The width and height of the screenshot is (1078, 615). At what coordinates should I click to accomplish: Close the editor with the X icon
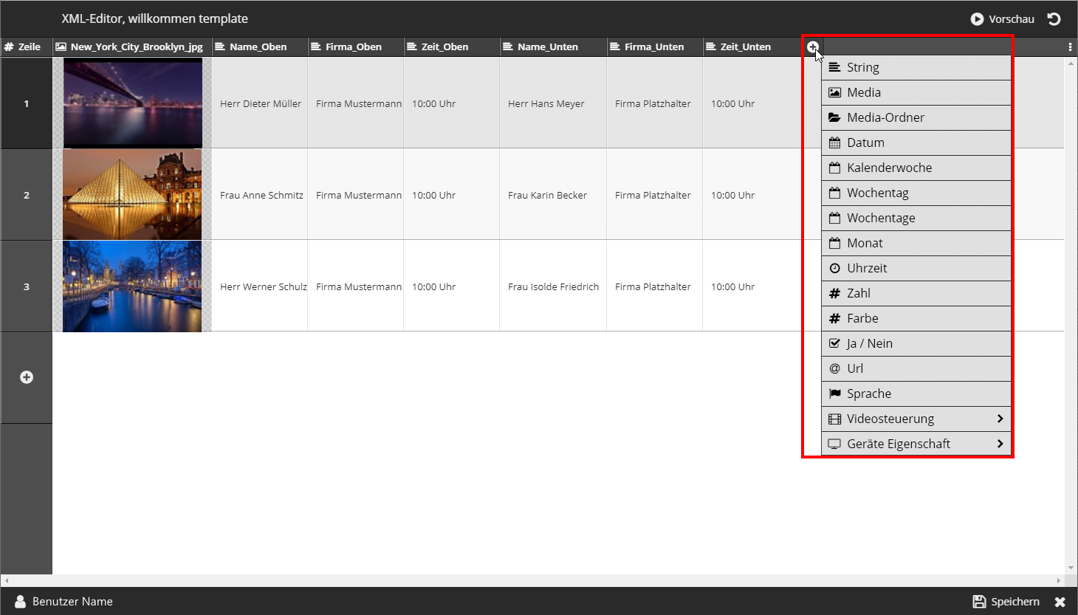(x=1060, y=602)
